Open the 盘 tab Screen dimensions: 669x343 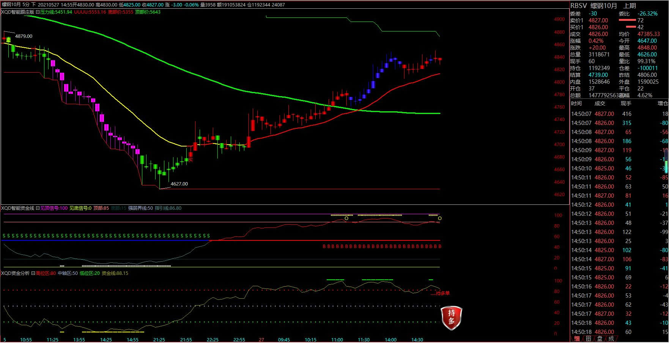[600, 339]
